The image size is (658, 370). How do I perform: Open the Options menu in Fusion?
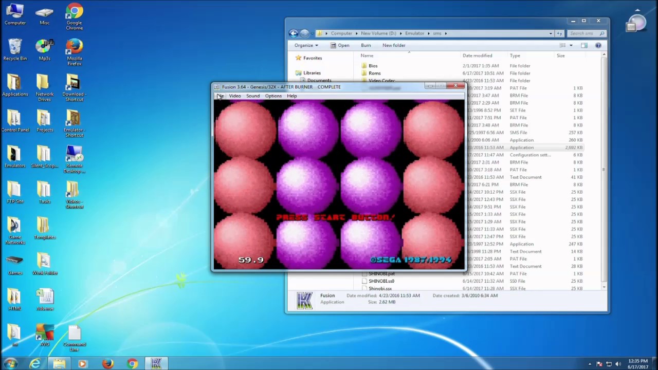273,96
